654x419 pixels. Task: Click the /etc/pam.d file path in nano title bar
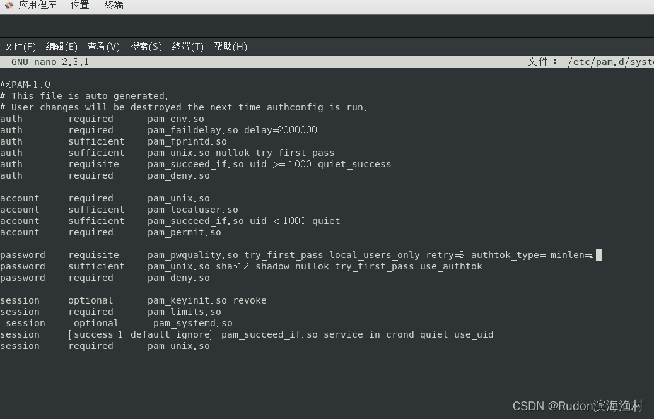tap(609, 62)
